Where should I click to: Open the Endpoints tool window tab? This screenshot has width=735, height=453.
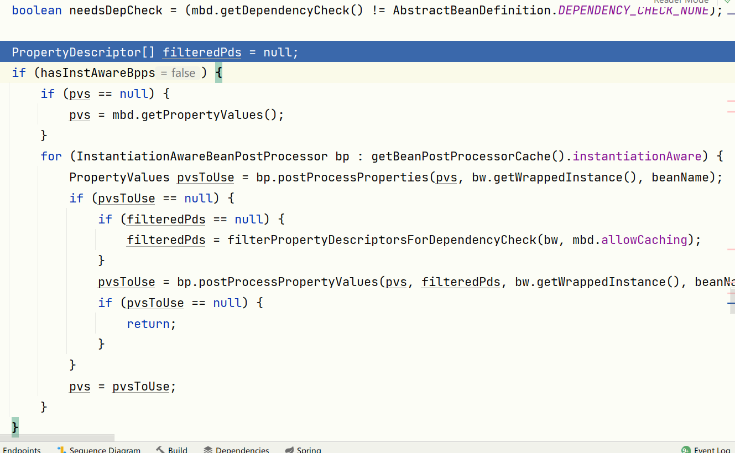[22, 450]
